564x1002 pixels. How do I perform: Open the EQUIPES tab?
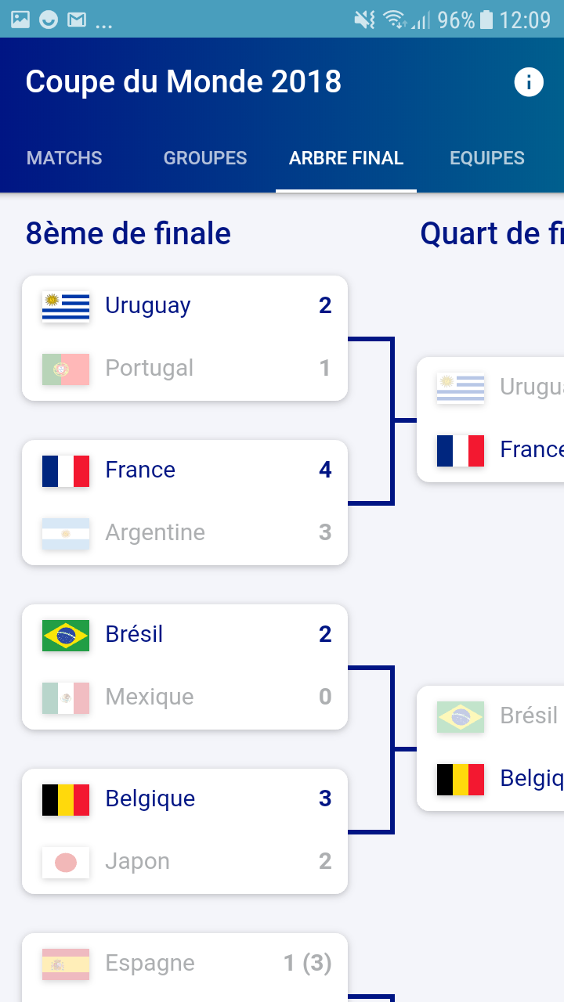click(487, 158)
